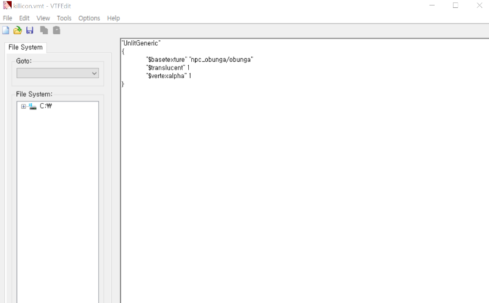489x303 pixels.
Task: Click the Save floppy disk icon
Action: click(x=29, y=30)
